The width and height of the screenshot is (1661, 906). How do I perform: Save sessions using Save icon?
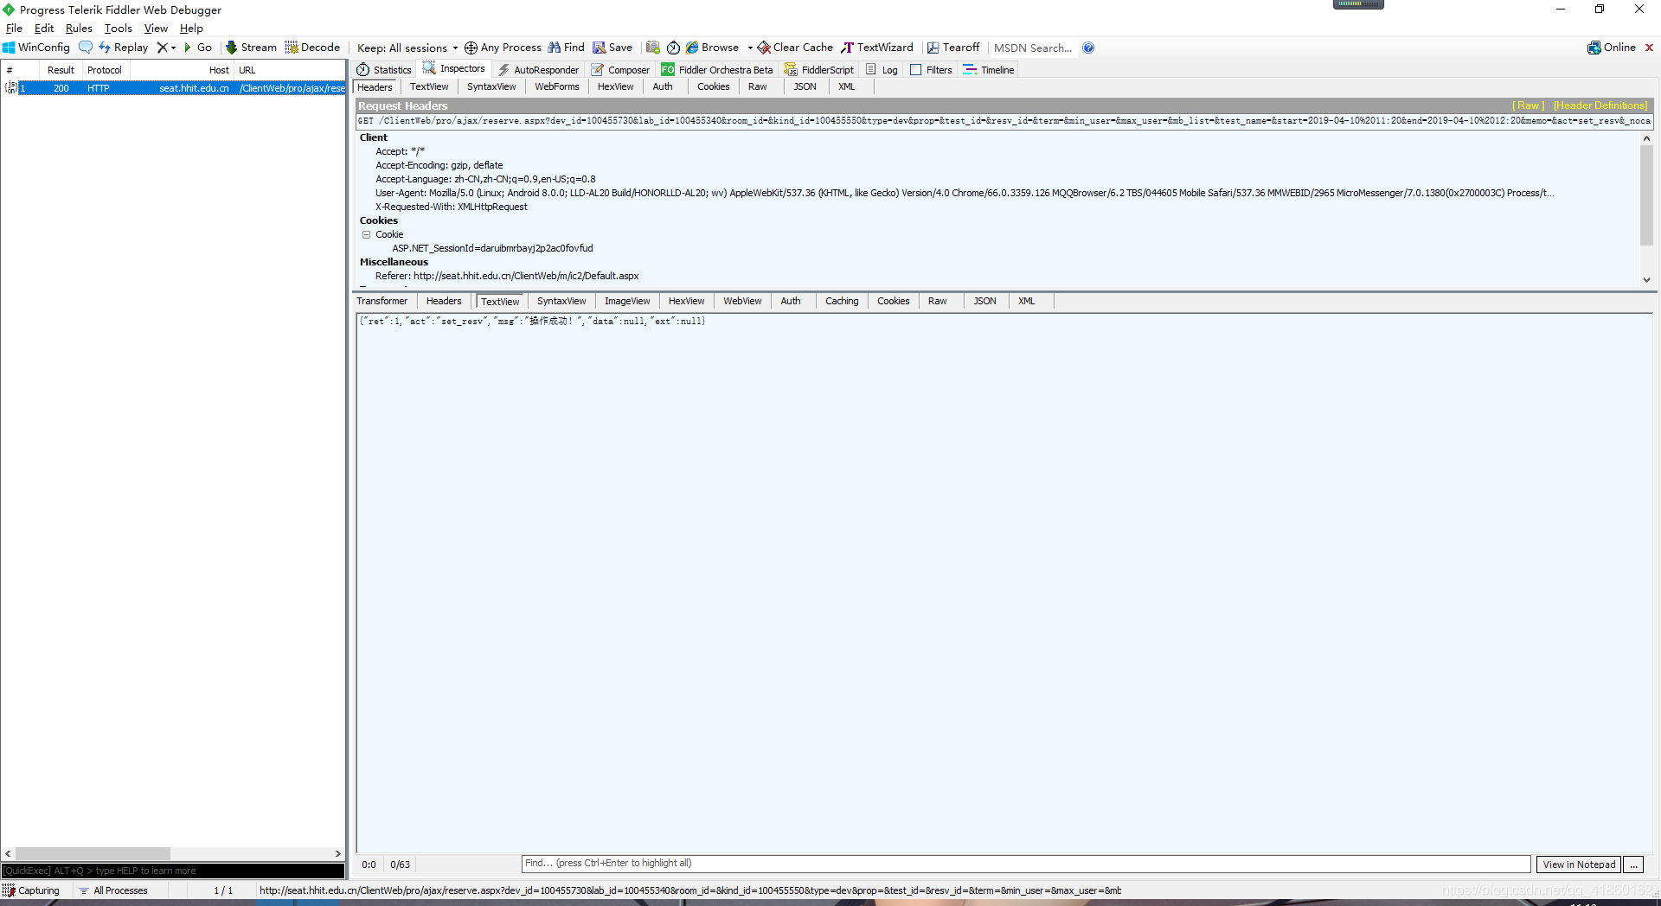pyautogui.click(x=612, y=48)
